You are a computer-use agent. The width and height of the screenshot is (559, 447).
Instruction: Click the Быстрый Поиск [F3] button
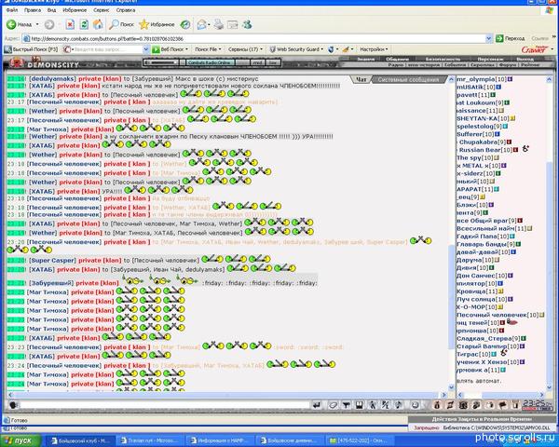[31, 49]
